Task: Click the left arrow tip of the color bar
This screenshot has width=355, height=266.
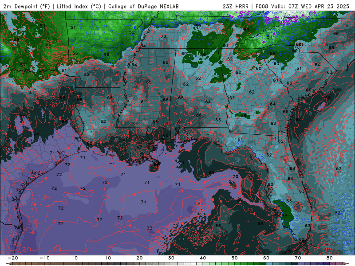Action: point(9,264)
